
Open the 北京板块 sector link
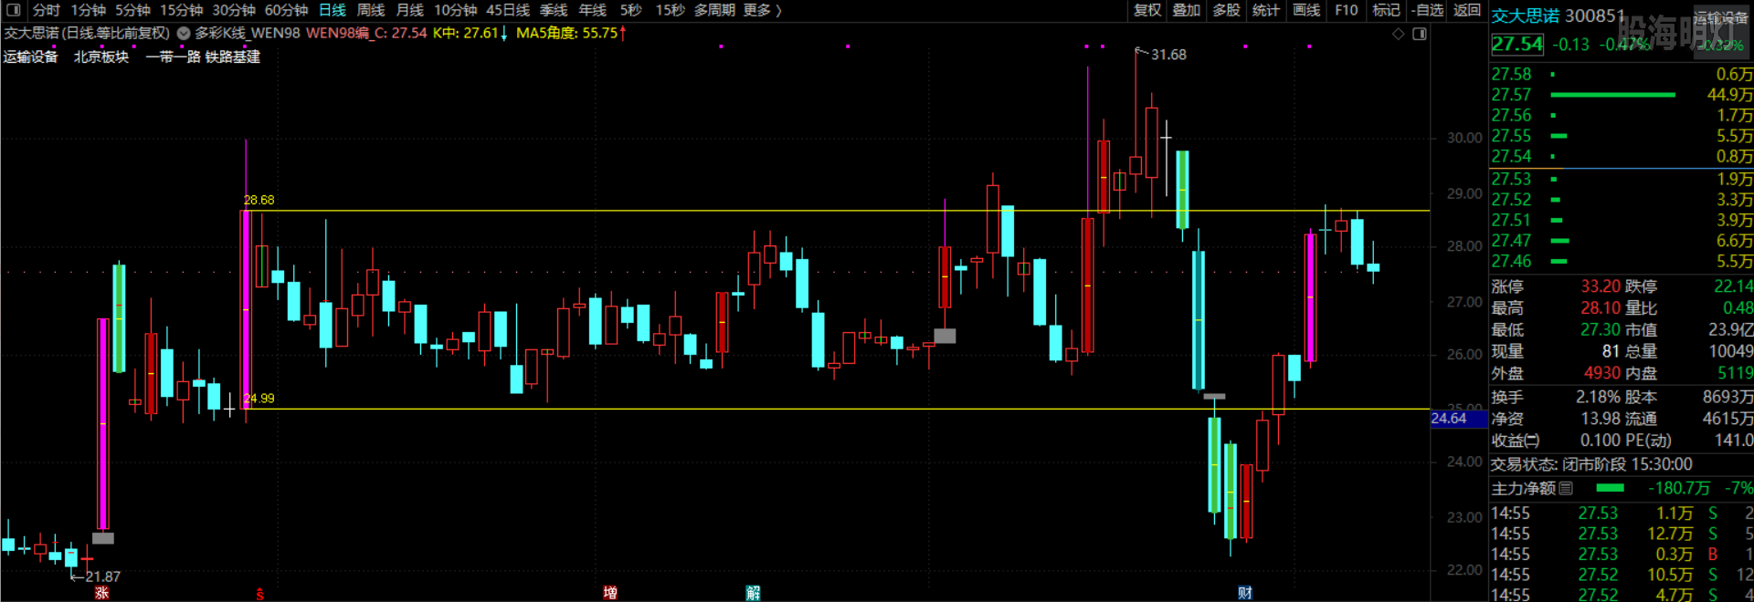[x=101, y=57]
